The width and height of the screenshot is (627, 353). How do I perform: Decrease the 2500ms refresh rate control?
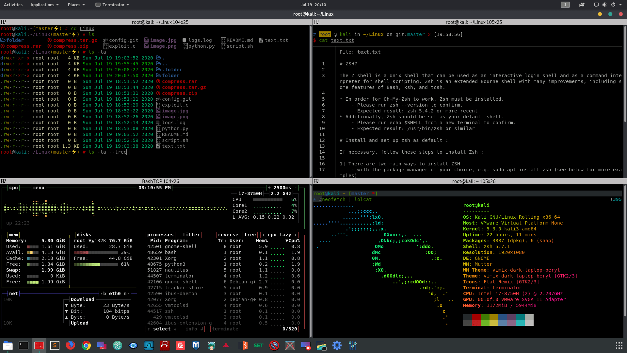296,188
